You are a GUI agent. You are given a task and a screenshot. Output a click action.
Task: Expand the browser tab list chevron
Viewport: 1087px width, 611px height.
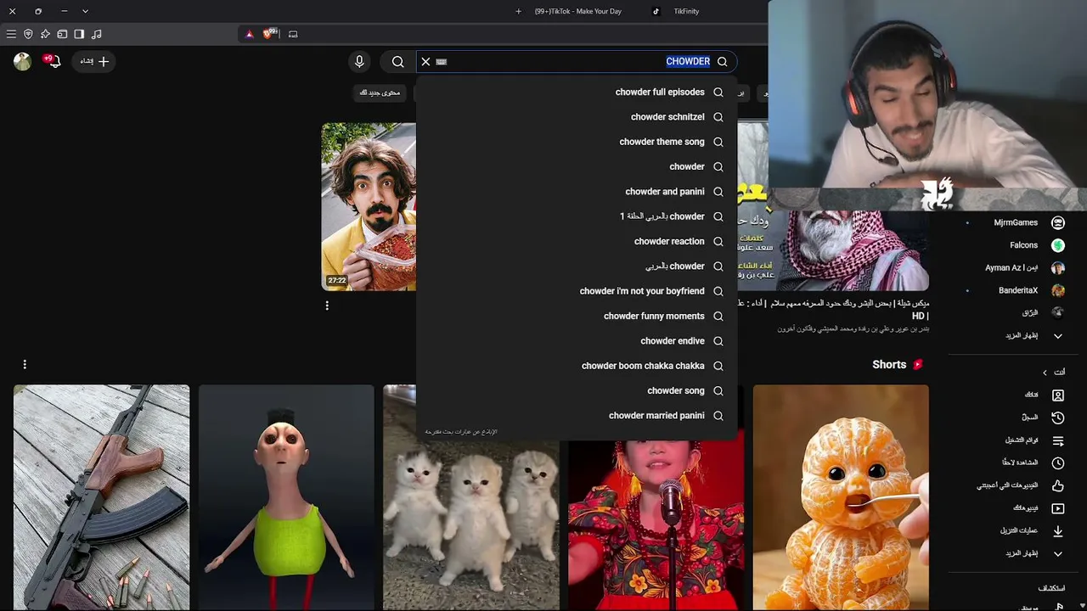[85, 11]
